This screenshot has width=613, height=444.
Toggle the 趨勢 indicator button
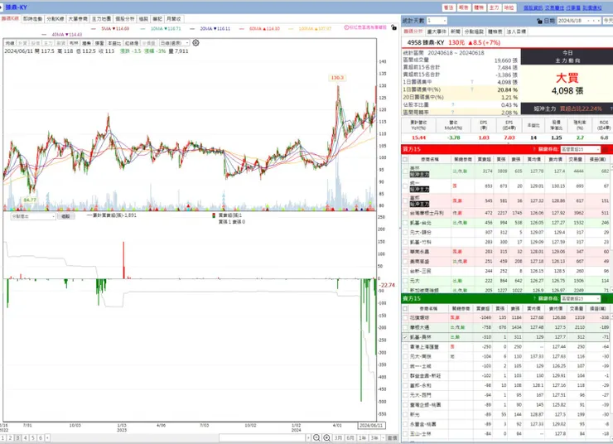87,43
